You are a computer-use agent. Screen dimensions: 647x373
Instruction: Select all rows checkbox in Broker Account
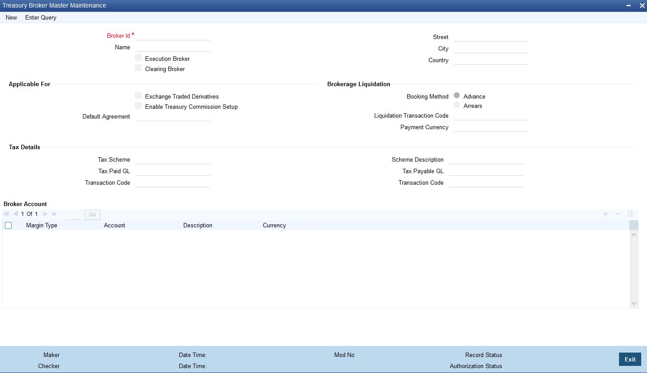8,226
